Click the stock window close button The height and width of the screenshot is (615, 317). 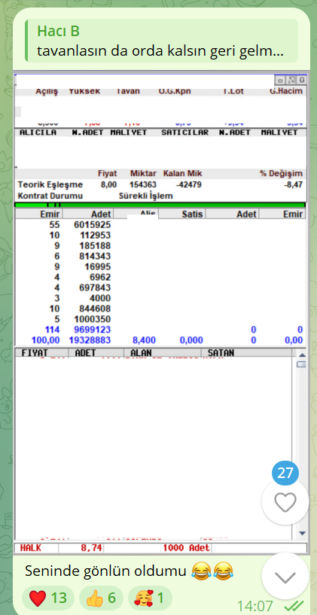tap(302, 80)
